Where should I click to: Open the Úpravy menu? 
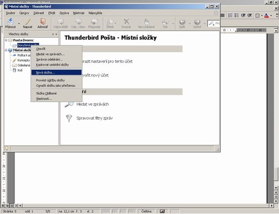click(x=24, y=13)
